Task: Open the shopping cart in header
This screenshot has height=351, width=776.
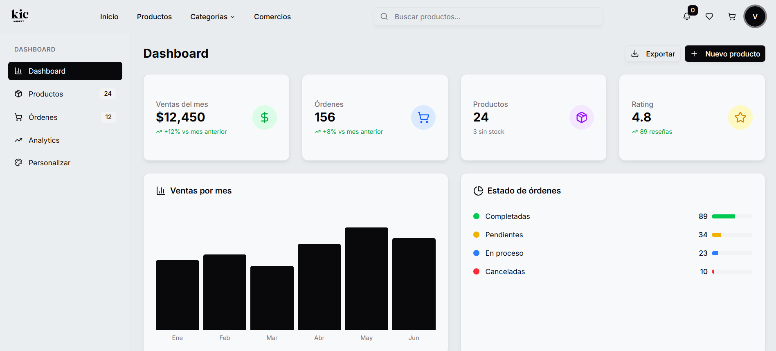Action: point(732,16)
